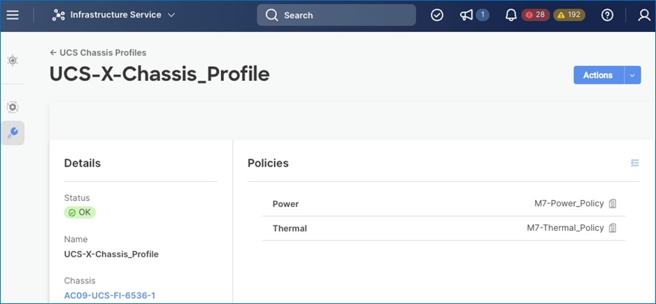Open the M7-Power_Policy details icon
This screenshot has width=656, height=304.
(x=613, y=204)
